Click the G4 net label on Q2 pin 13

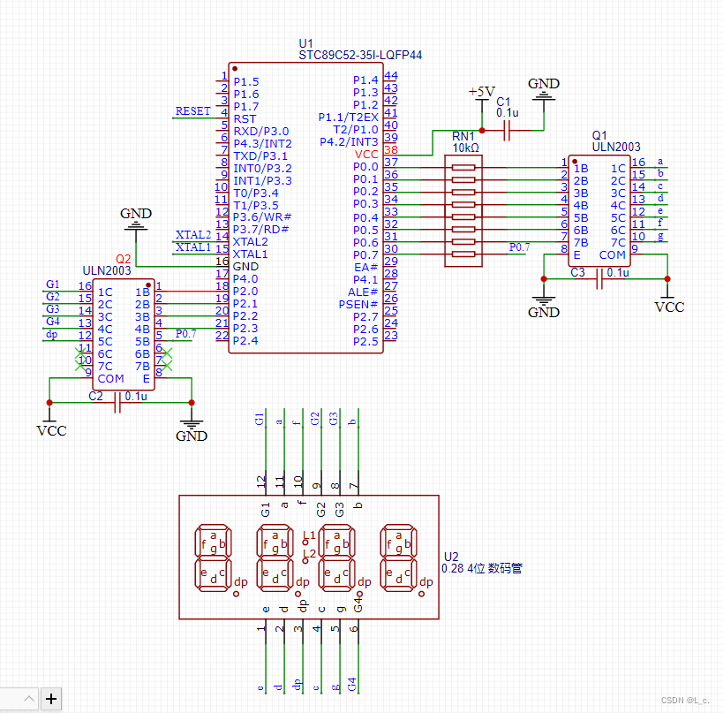(x=53, y=322)
